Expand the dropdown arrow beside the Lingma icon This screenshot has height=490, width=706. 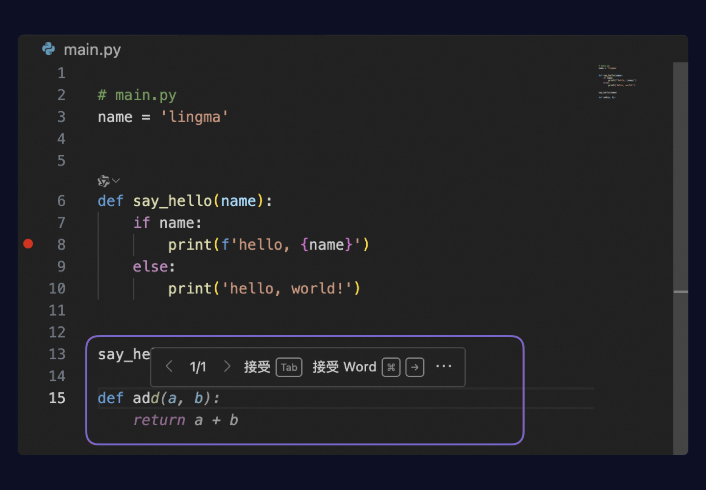coord(116,181)
